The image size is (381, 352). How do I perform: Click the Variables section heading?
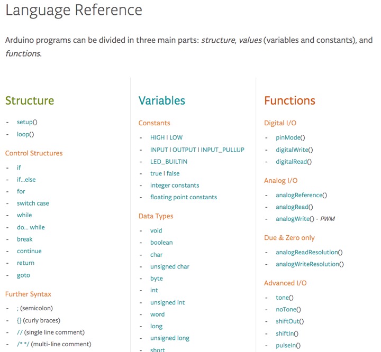(162, 100)
